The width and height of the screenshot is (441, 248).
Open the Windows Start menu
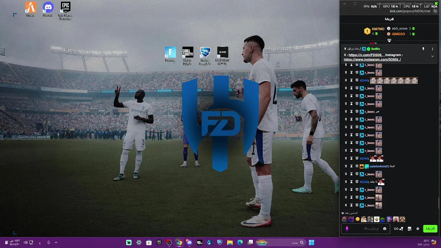point(311,242)
